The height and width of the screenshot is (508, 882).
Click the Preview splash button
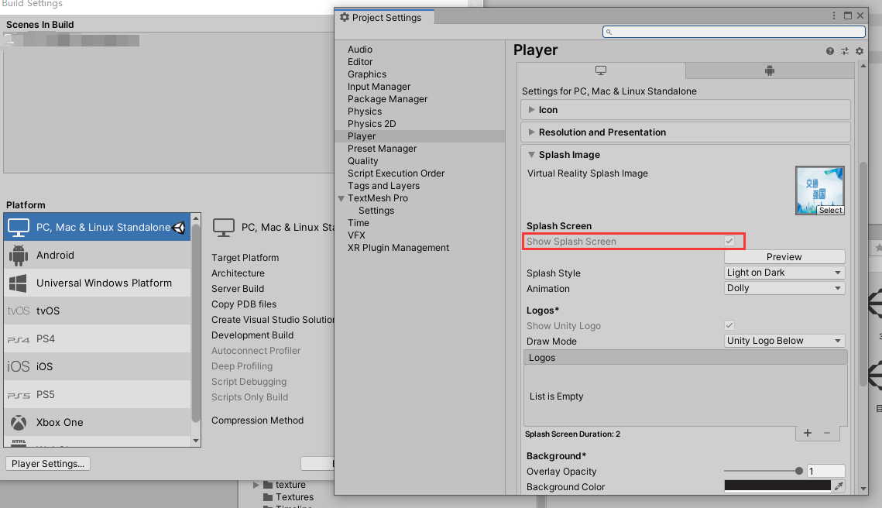784,256
